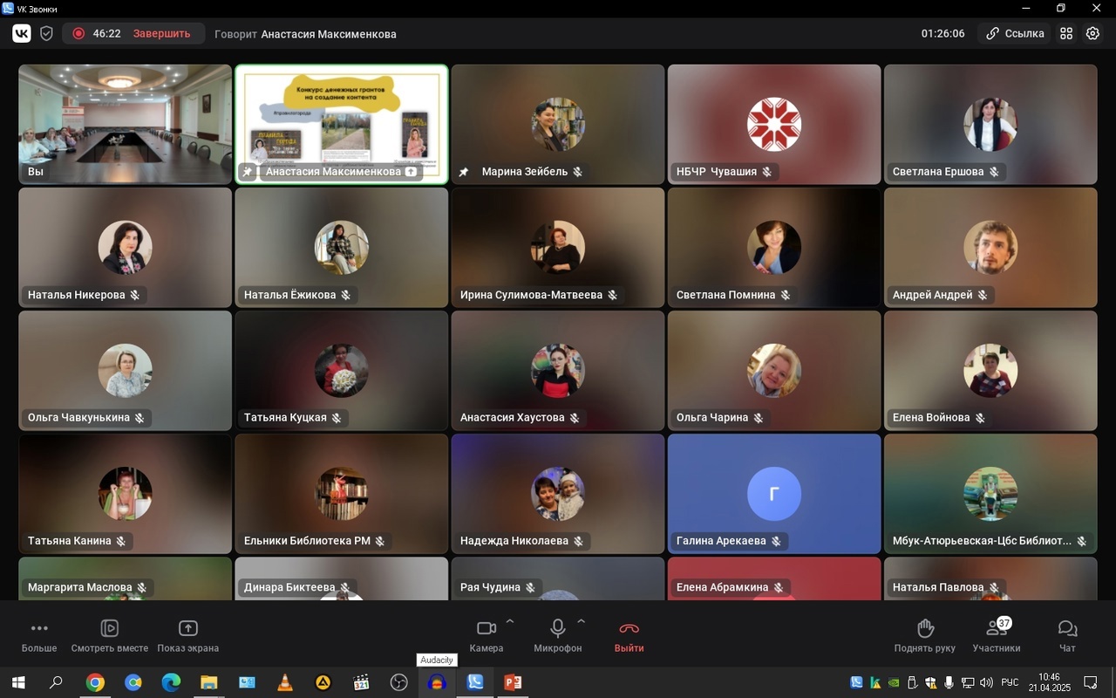Open the Чат panel

(x=1067, y=635)
